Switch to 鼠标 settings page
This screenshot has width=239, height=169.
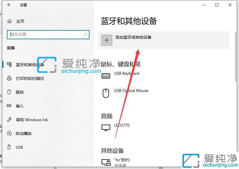pyautogui.click(x=20, y=92)
